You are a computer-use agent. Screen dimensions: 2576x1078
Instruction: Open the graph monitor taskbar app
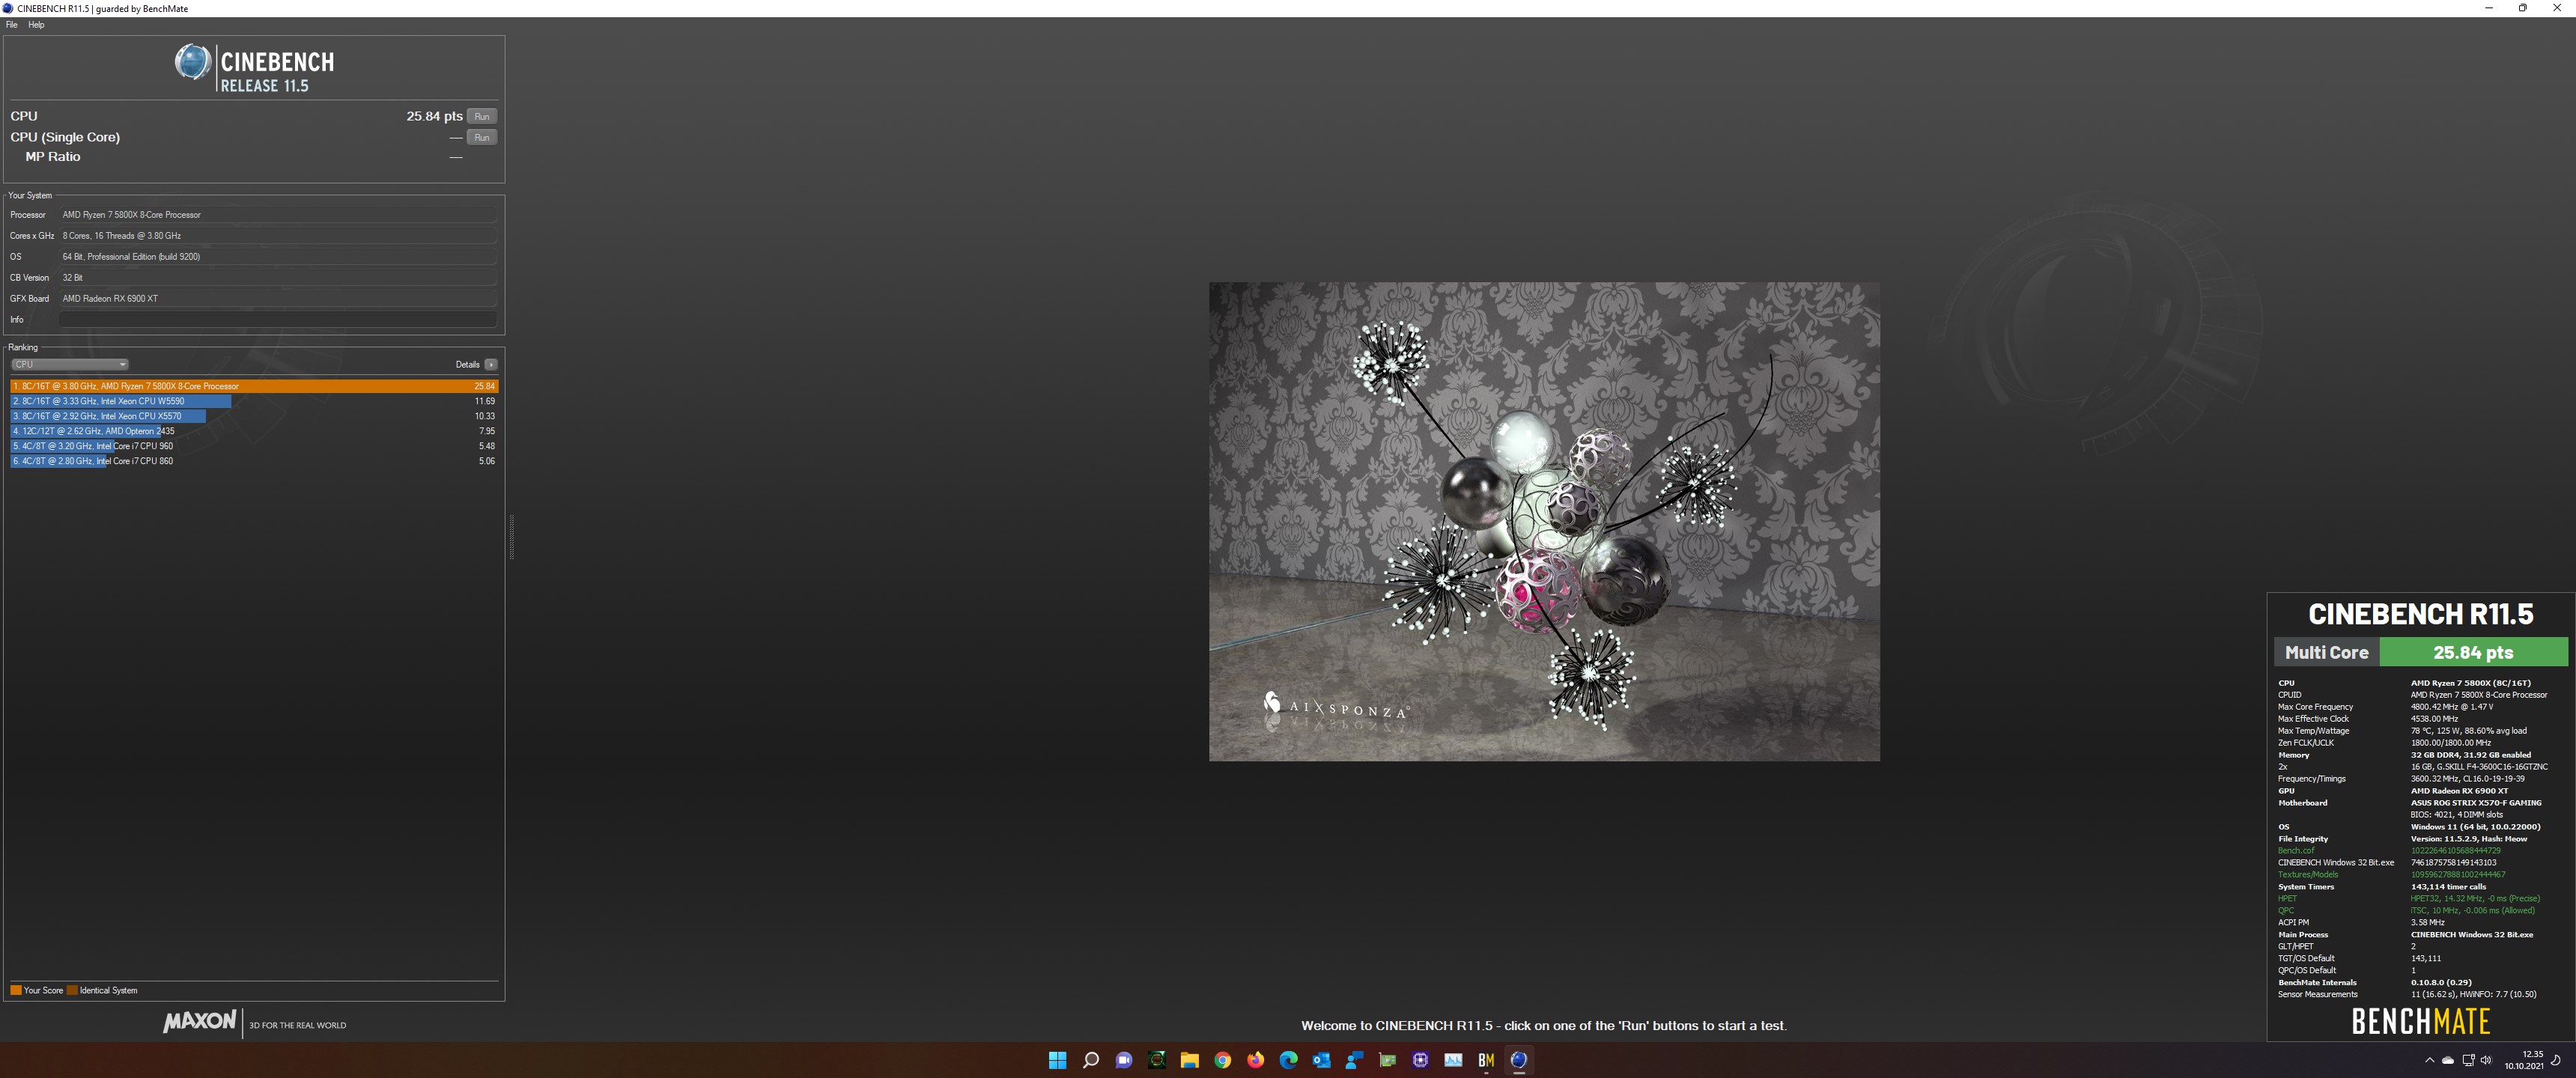(1453, 1060)
